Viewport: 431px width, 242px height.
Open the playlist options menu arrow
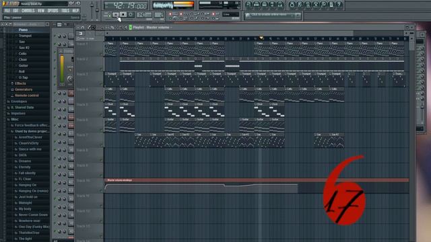click(x=78, y=28)
